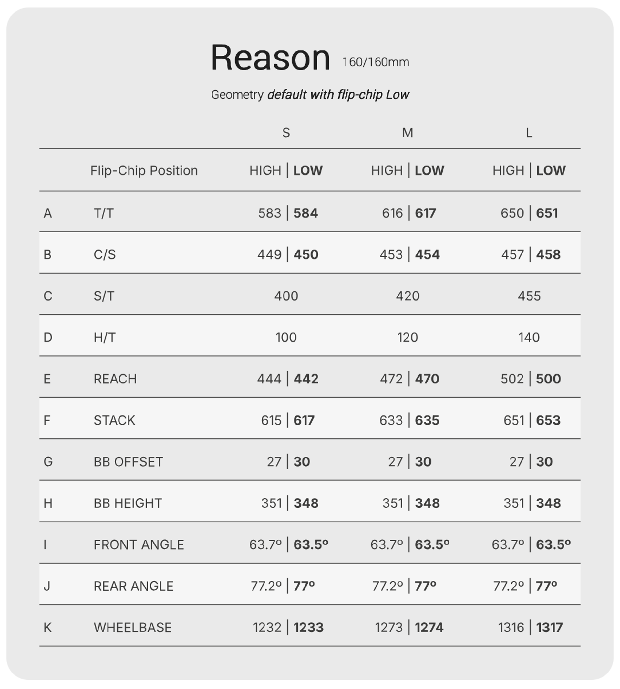Click the BB HEIGHT row label
Image resolution: width=620 pixels, height=689 pixels.
tap(128, 503)
